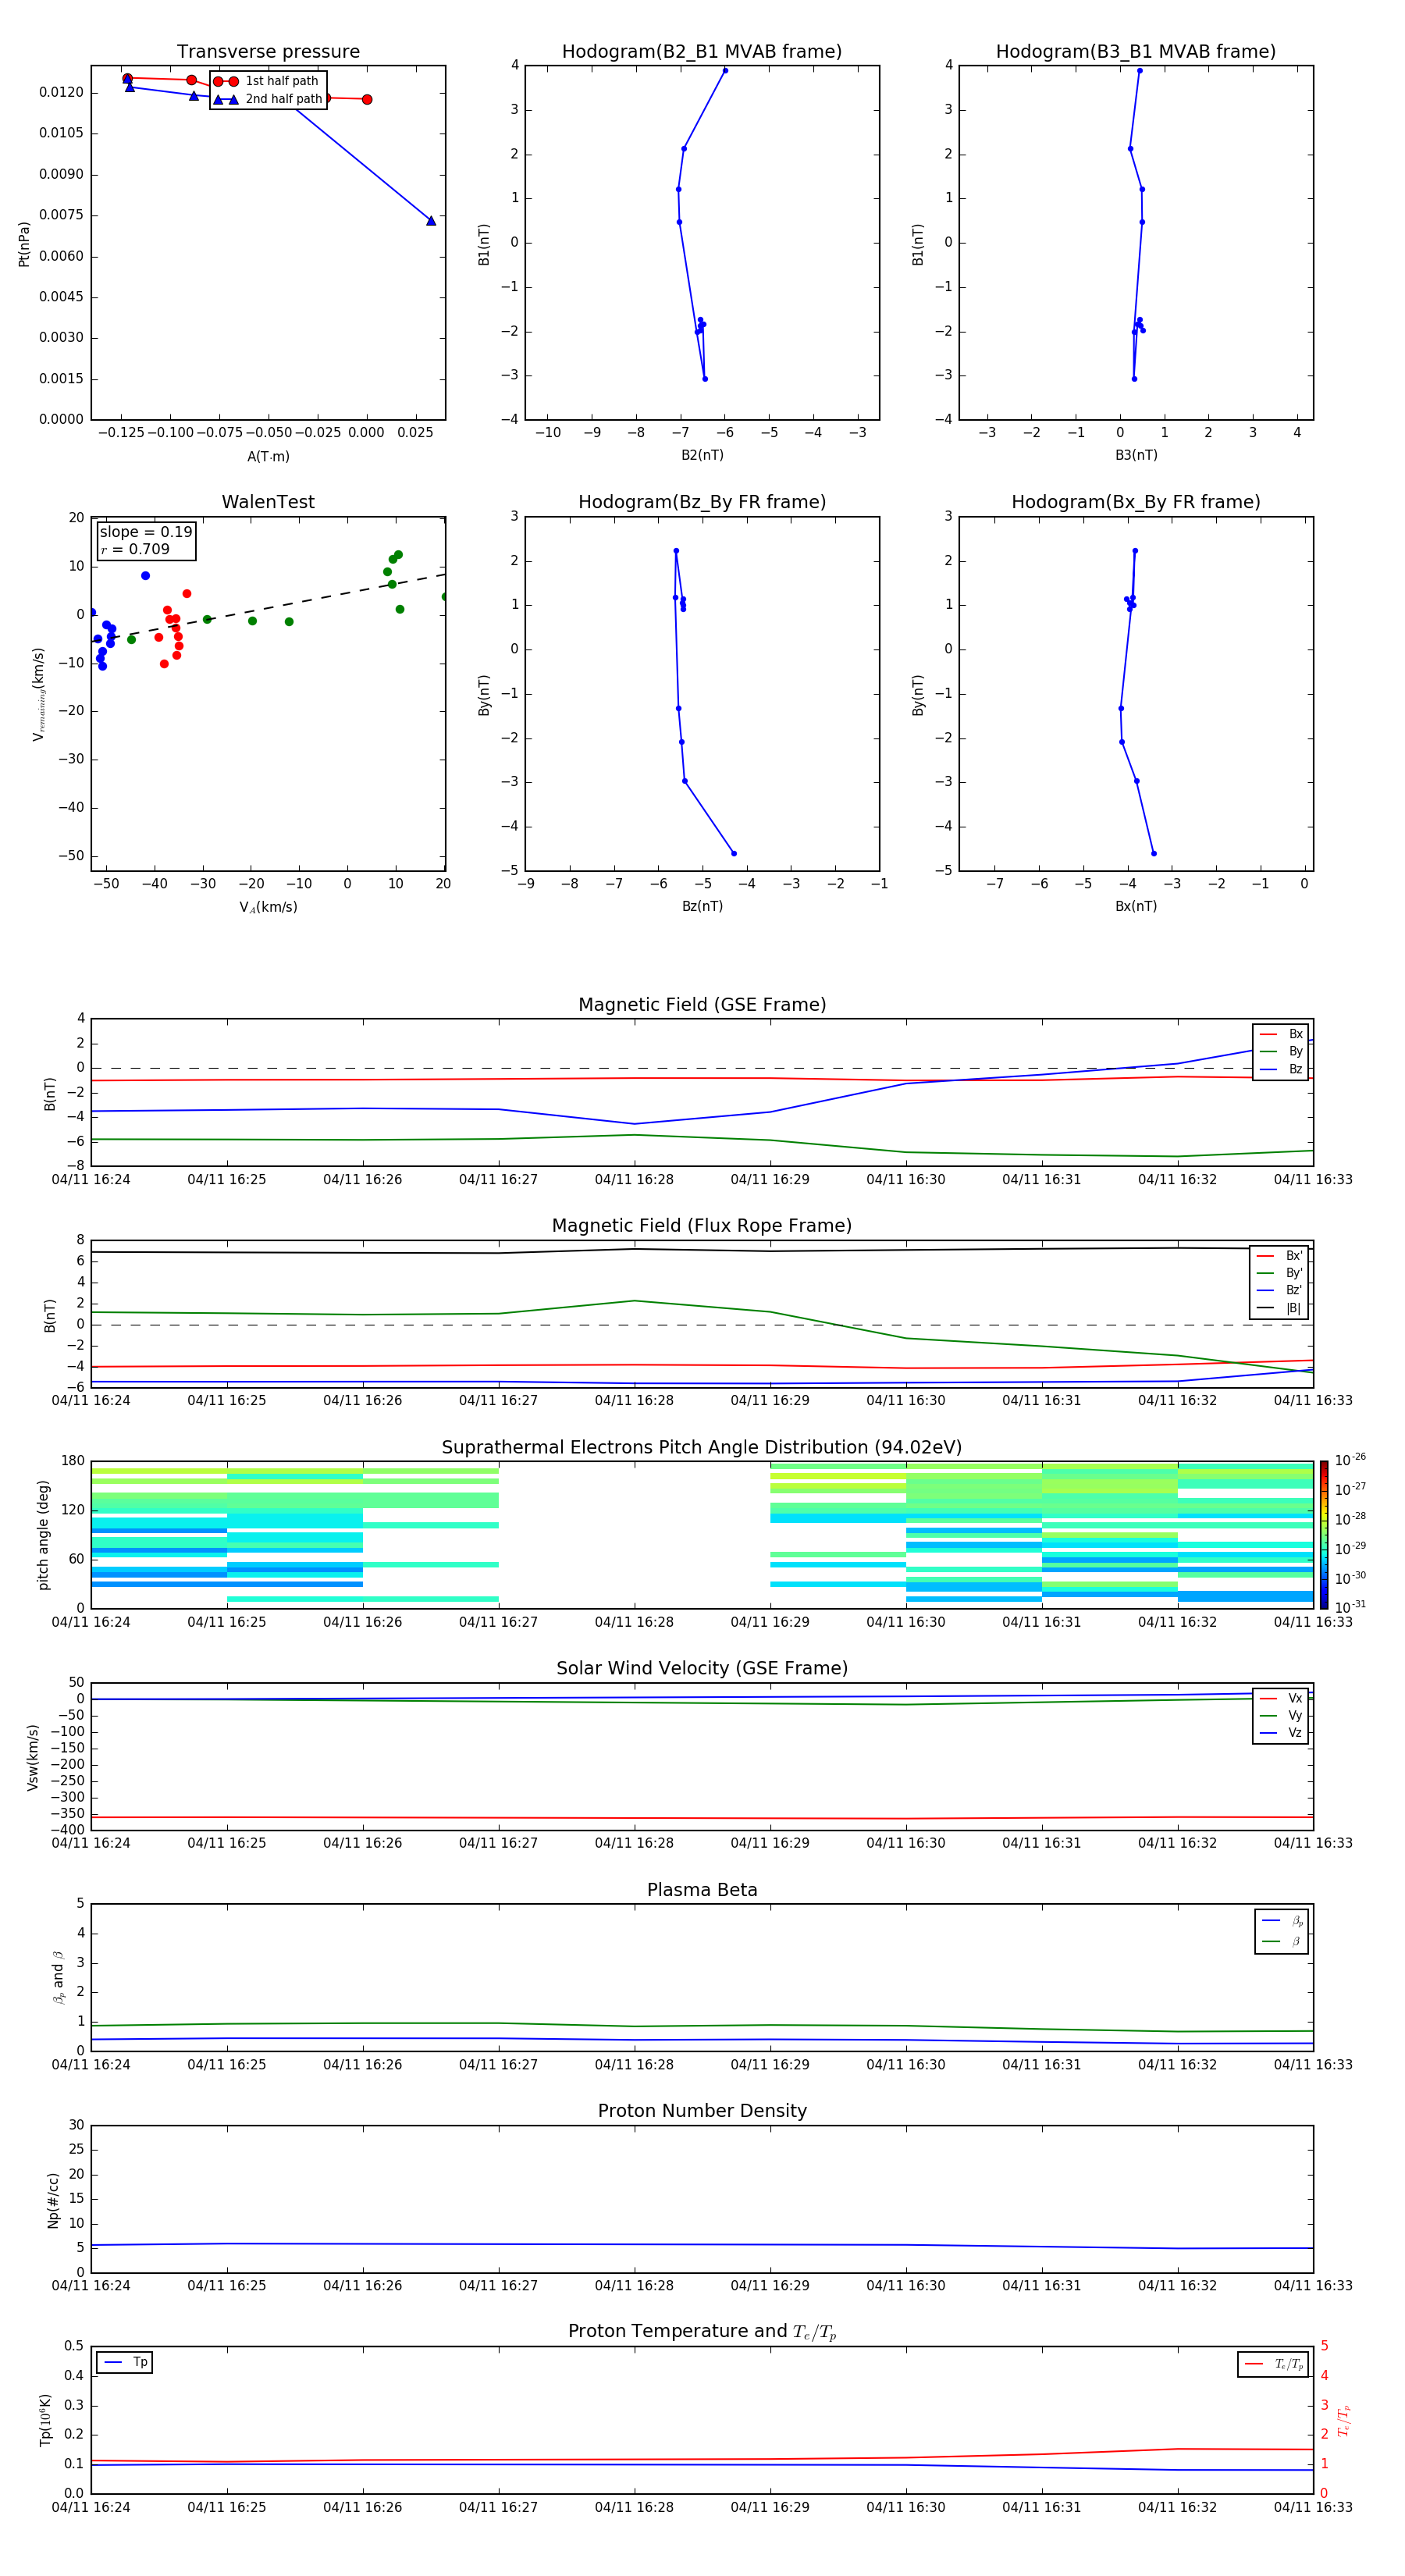This screenshot has height=2576, width=1405.
Task: Click the "Vsw(km/s)" y-axis label
Action: 33,1757
